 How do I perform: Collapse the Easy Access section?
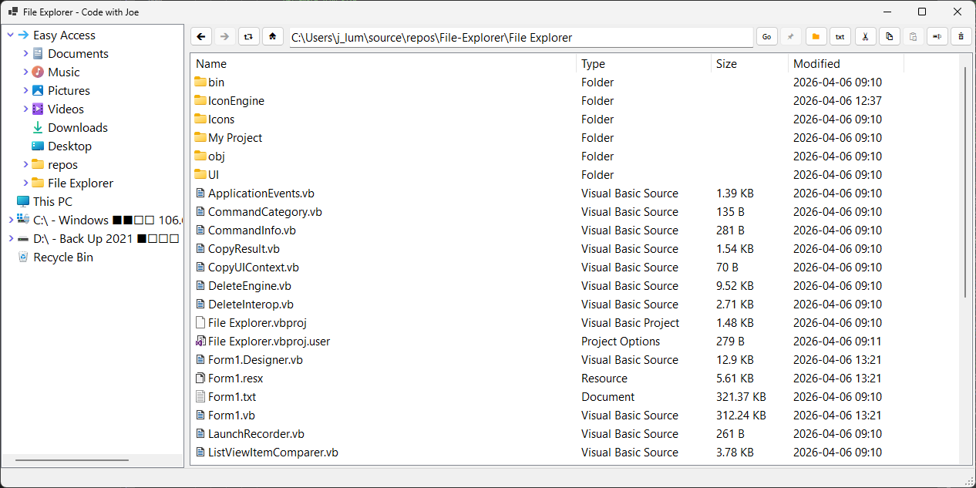click(x=9, y=35)
